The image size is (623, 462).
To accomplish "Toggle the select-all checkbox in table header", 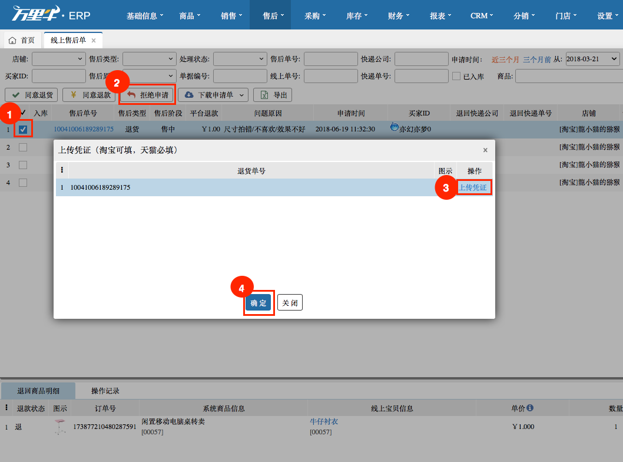I will [23, 113].
